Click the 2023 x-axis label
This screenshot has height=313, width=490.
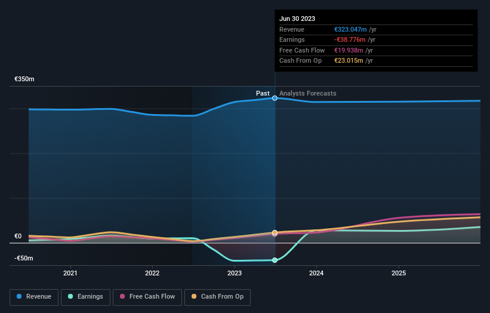tap(235, 274)
